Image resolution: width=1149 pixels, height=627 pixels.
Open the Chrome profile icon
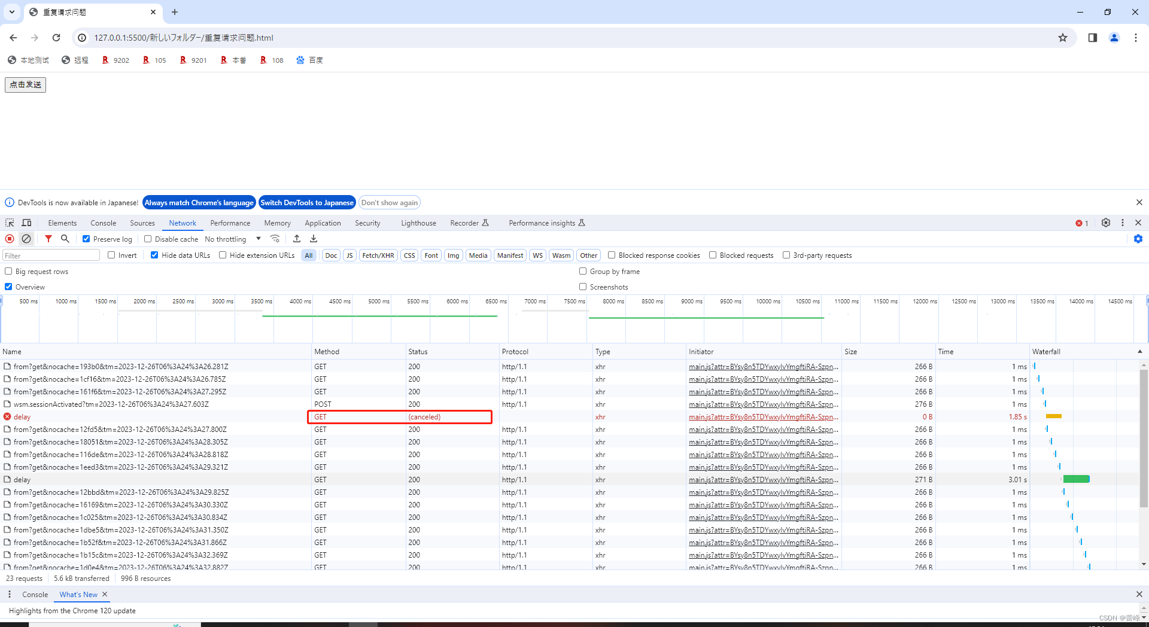(1114, 38)
